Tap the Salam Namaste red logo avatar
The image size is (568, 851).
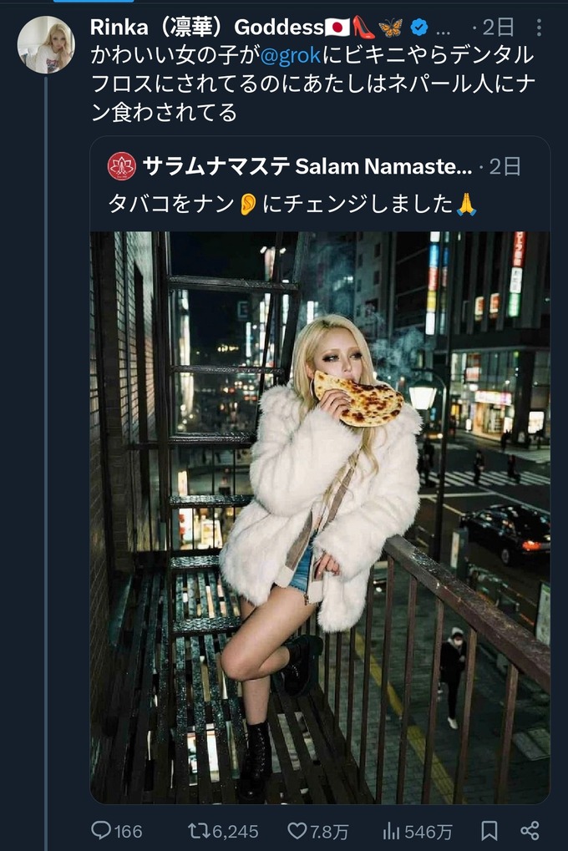(122, 166)
